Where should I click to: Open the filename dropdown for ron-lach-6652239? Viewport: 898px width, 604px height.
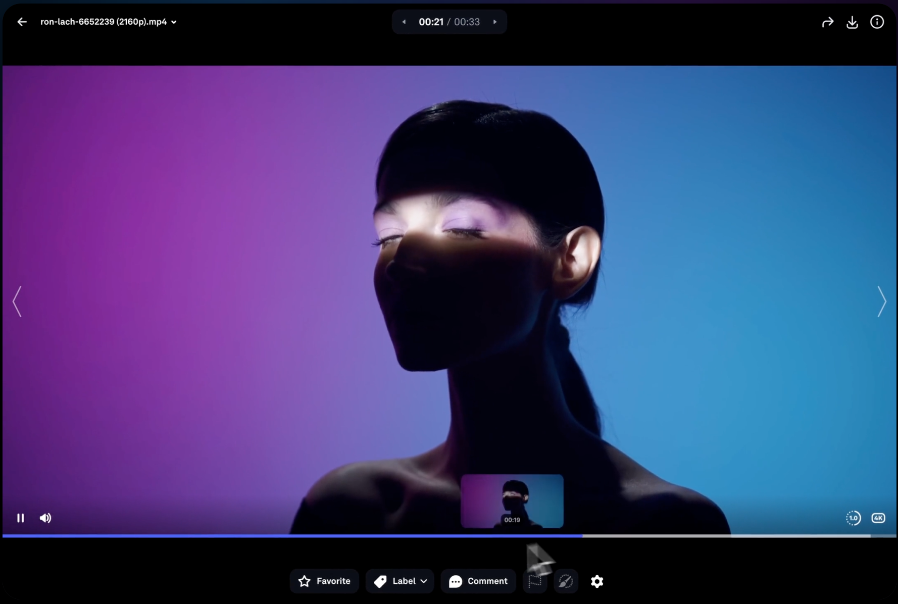174,22
